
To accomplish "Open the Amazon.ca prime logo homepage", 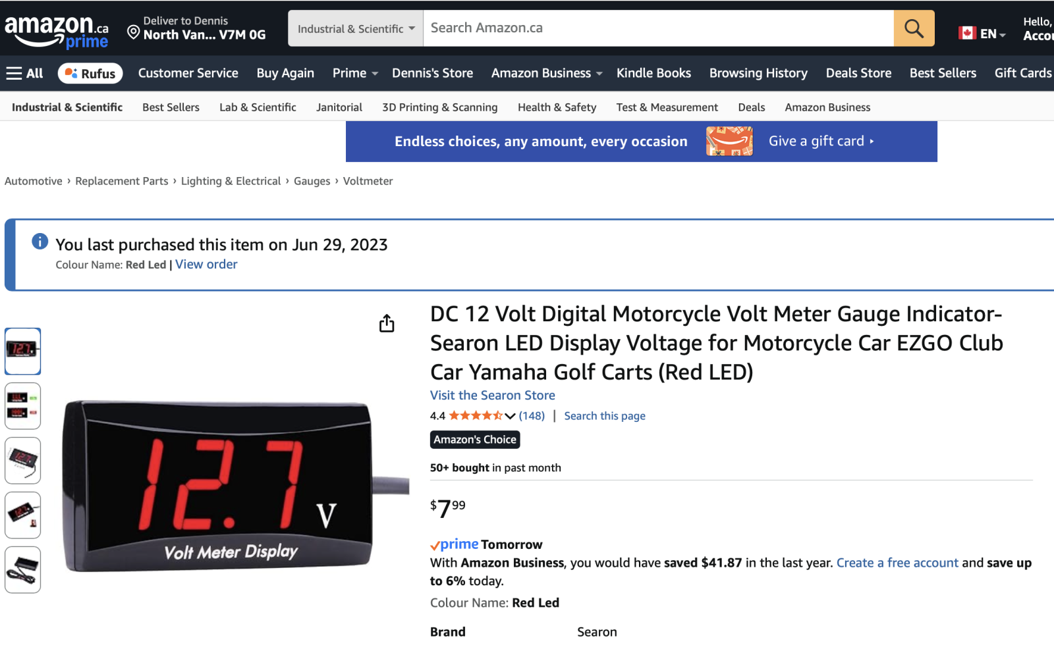I will pos(56,32).
